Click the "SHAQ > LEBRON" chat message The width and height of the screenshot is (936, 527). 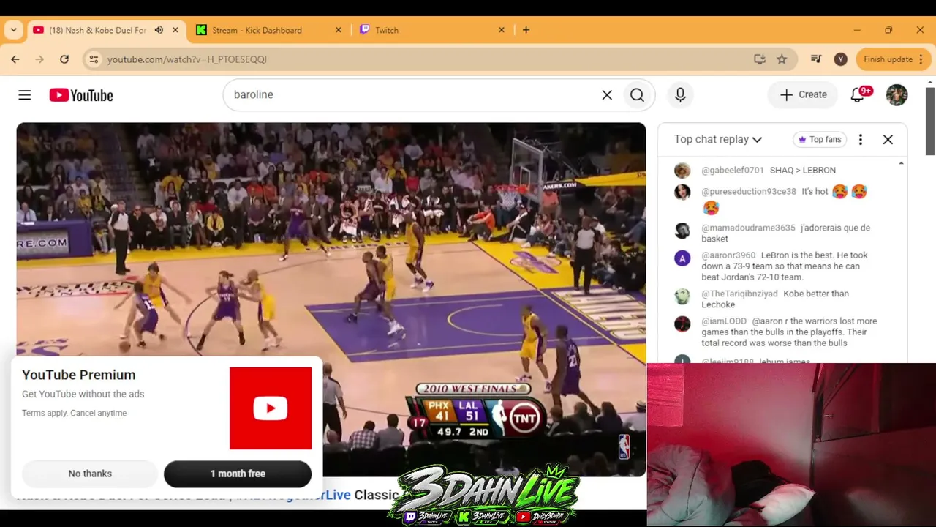[x=803, y=170]
